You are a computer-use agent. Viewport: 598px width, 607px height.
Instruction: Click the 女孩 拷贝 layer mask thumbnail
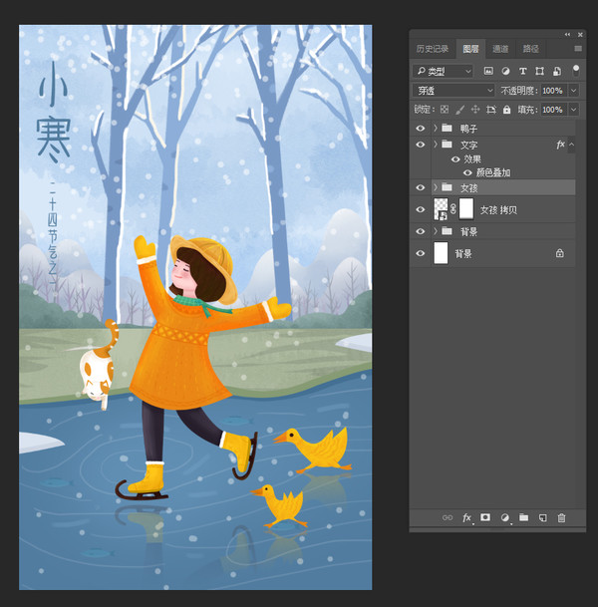[x=466, y=209]
